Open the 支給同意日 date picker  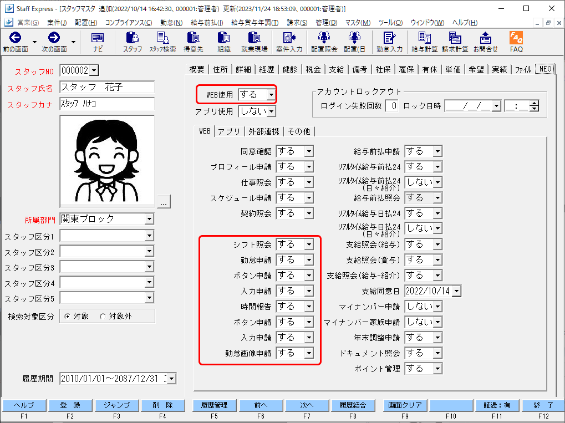(x=456, y=291)
